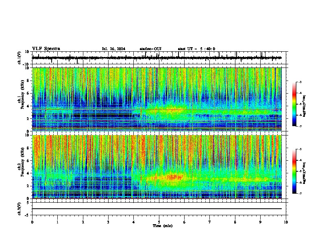Screen dimensions: 322x249
Task: Click the "VLF Spectra" title text
Action: [46, 49]
